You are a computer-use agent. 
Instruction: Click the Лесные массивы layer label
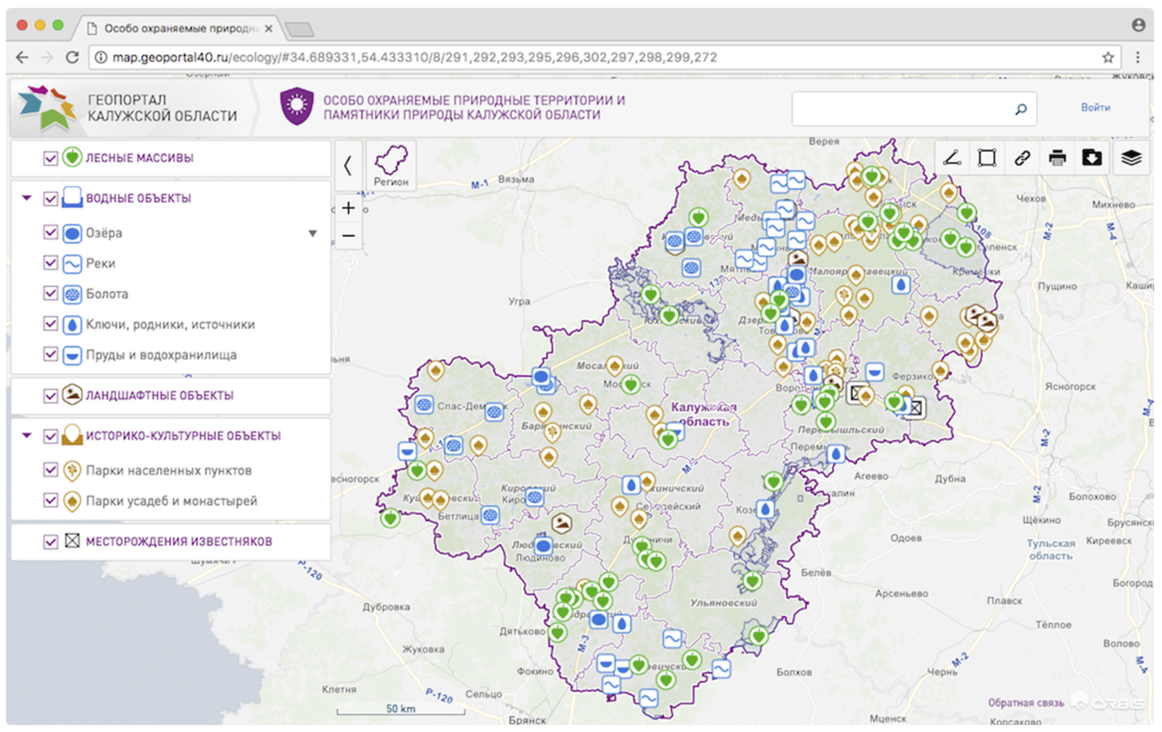click(x=139, y=158)
